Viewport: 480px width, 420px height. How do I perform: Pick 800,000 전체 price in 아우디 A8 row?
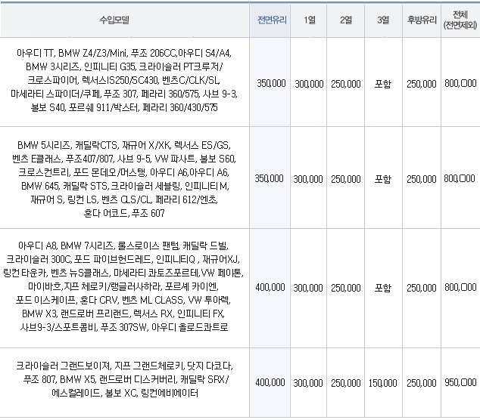[x=460, y=287]
